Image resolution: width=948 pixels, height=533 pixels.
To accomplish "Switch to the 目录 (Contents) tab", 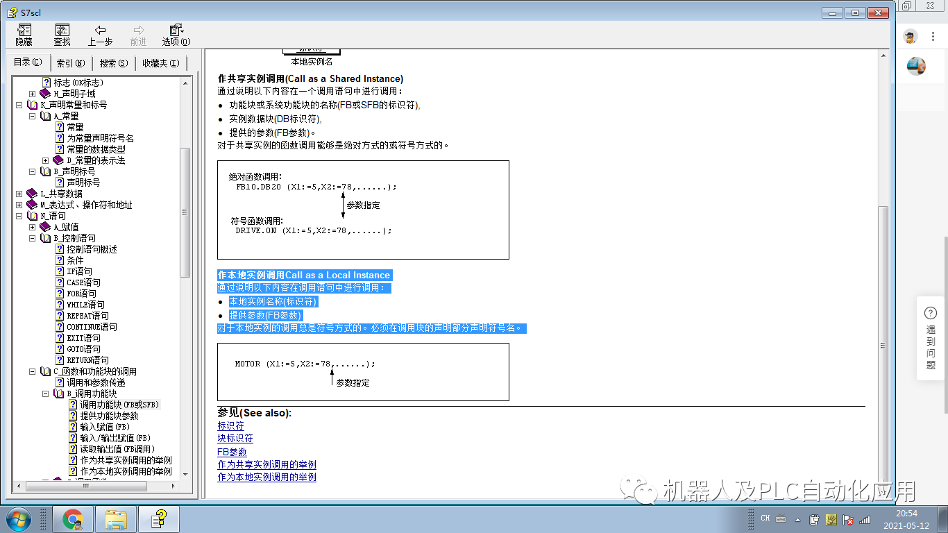I will 28,62.
